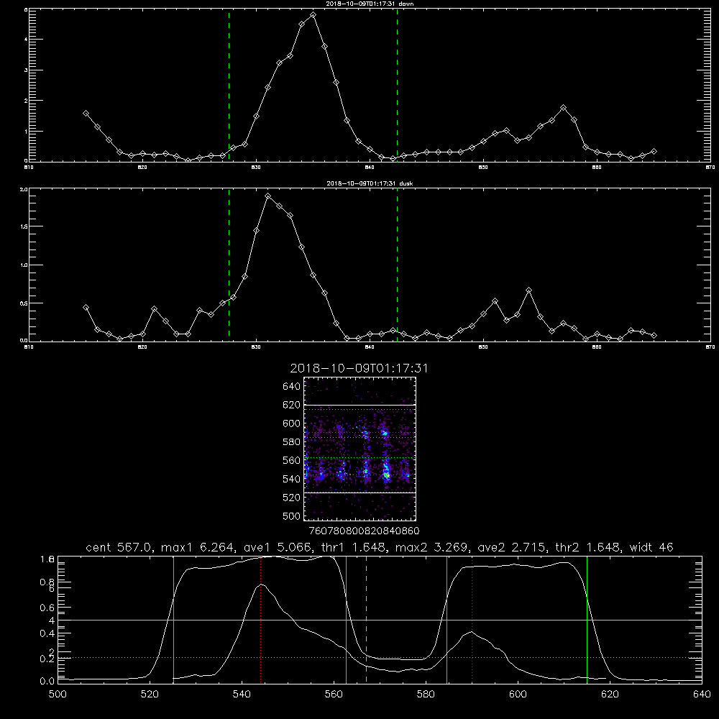This screenshot has height=719, width=719.
Task: Click the heatmap x-axis label string '760780800820840860'
Action: (x=364, y=531)
